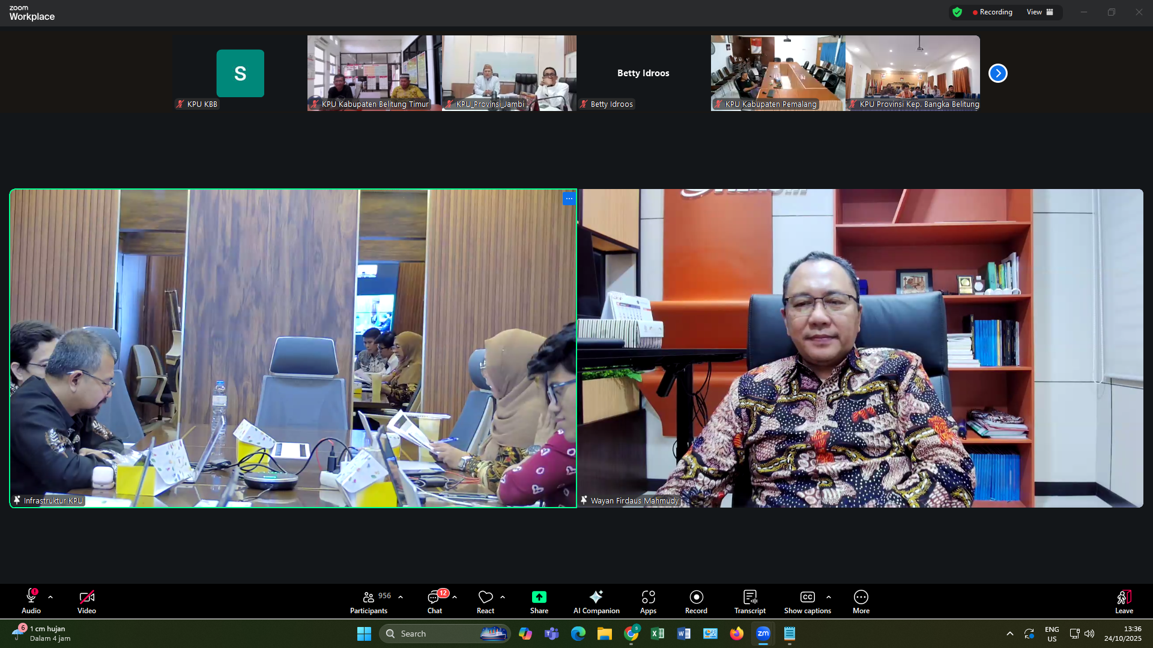Show next page of participant thumbnails
The height and width of the screenshot is (648, 1153).
[x=997, y=73]
